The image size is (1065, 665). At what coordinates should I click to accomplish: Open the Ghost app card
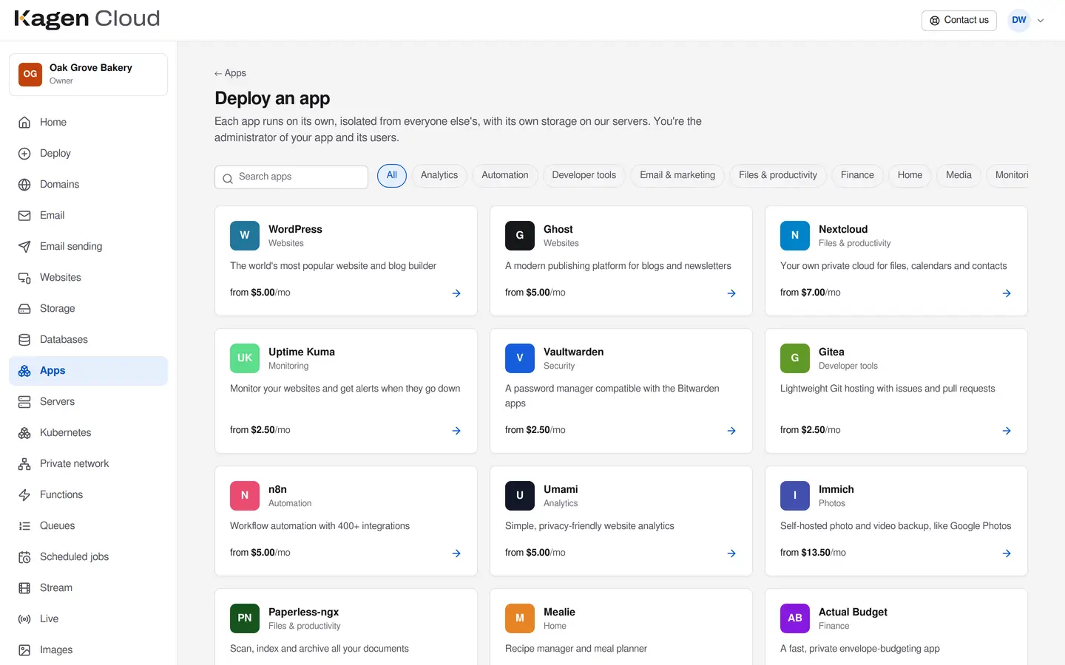(x=621, y=261)
